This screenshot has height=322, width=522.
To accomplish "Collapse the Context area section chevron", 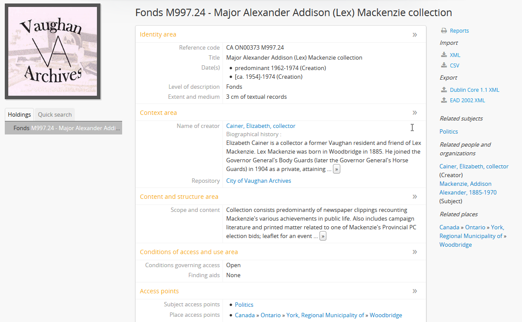I will [x=415, y=113].
